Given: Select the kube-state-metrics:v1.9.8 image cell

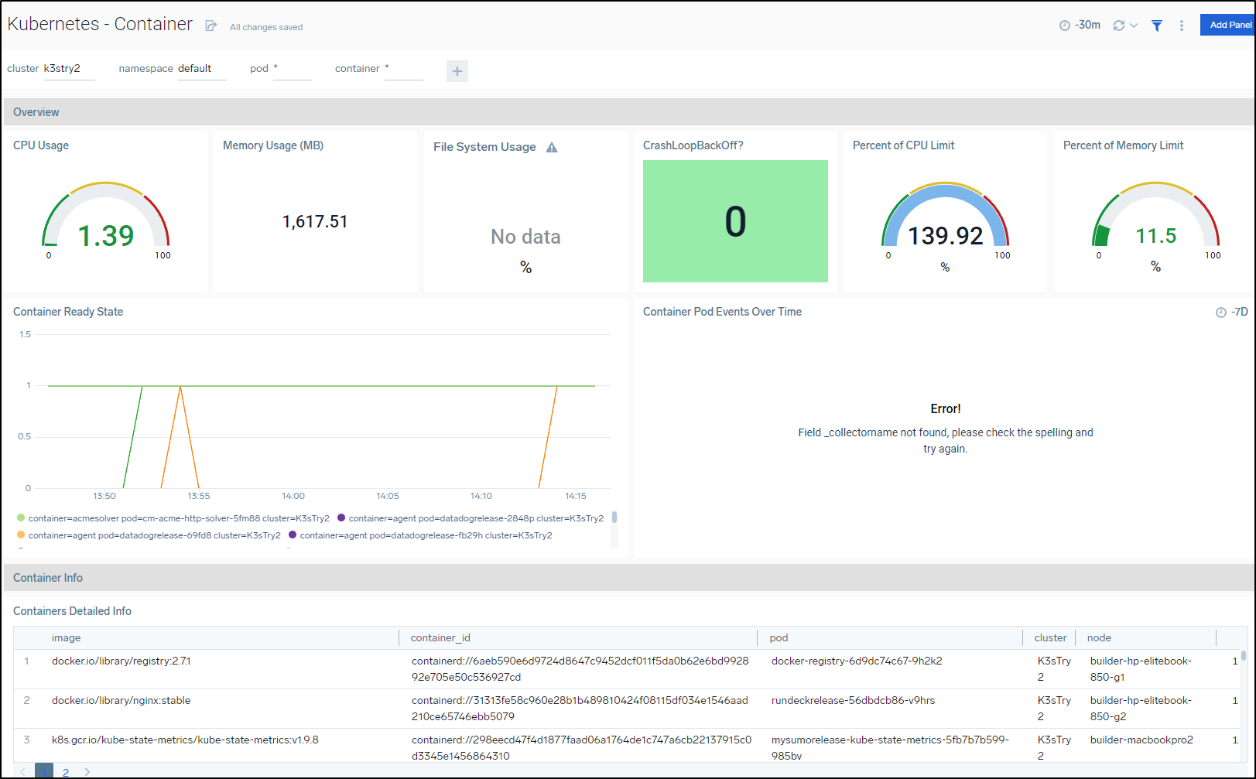Looking at the screenshot, I should 185,740.
